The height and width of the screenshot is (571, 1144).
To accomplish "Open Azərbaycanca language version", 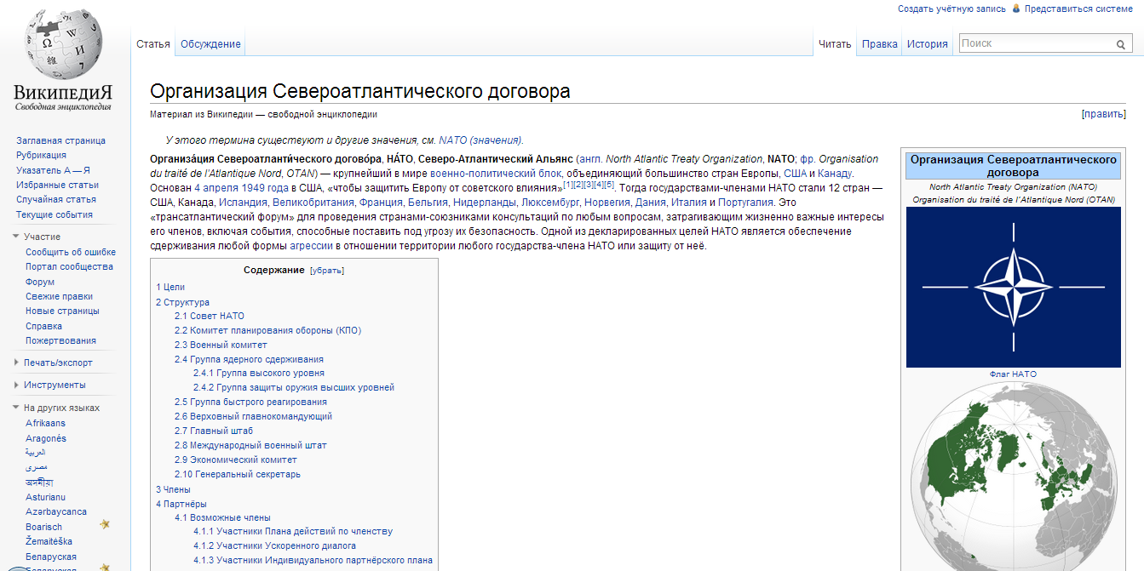I will pos(56,511).
